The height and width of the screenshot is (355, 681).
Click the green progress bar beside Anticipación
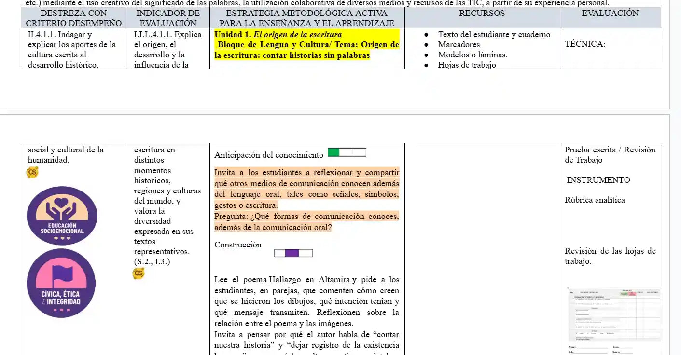pyautogui.click(x=347, y=152)
